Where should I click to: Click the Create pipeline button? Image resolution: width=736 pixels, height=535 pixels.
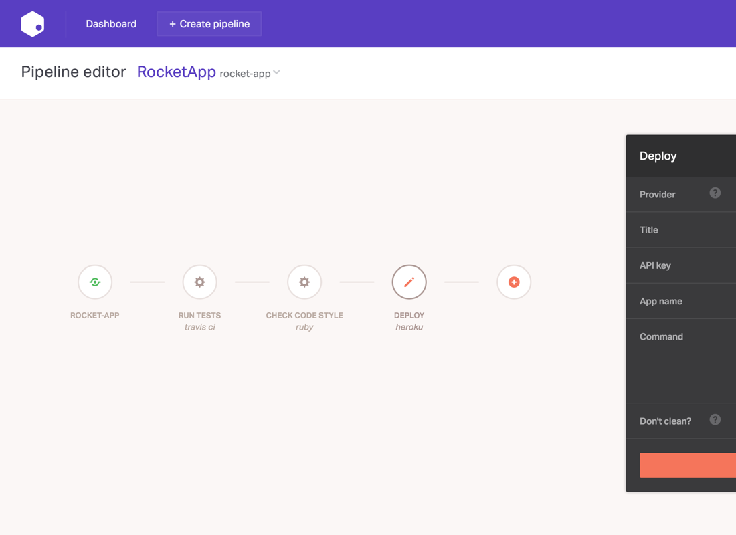[209, 23]
